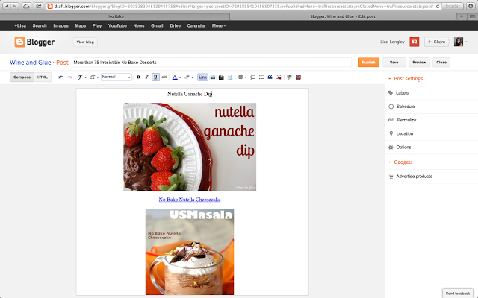Click the Advertise products cart icon
This screenshot has height=298, width=478.
[x=391, y=177]
